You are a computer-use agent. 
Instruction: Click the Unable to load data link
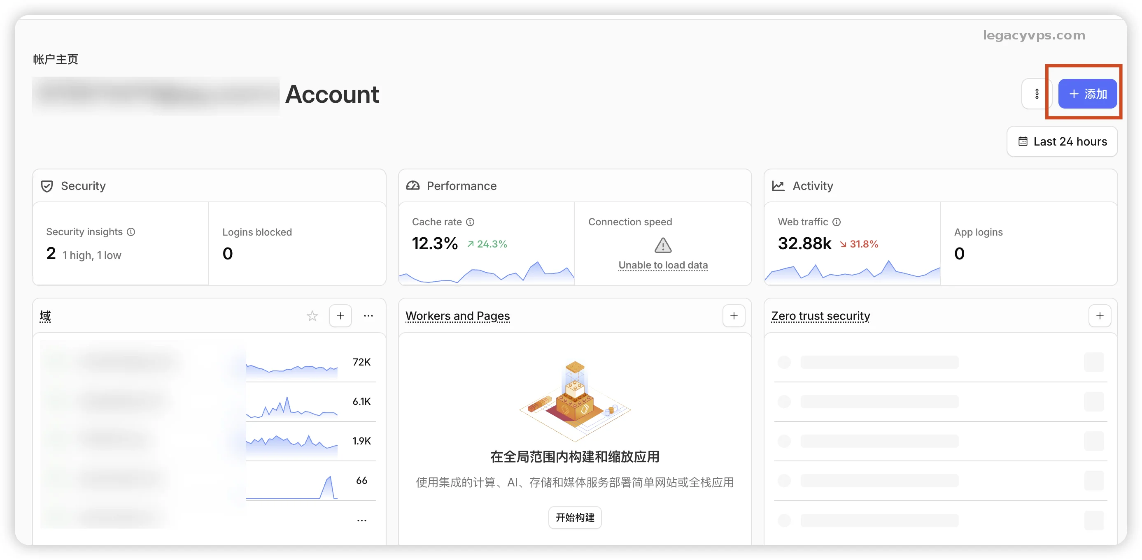[663, 265]
